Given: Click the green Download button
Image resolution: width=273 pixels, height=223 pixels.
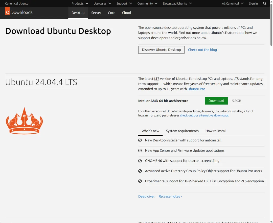Looking at the screenshot, I should [x=216, y=101].
